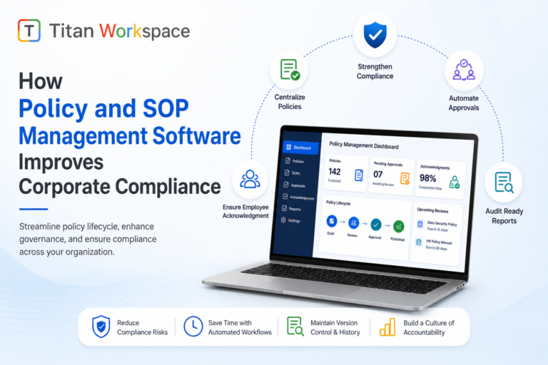548x365 pixels.
Task: Select the Review stage lifecycle icon
Action: (x=353, y=222)
